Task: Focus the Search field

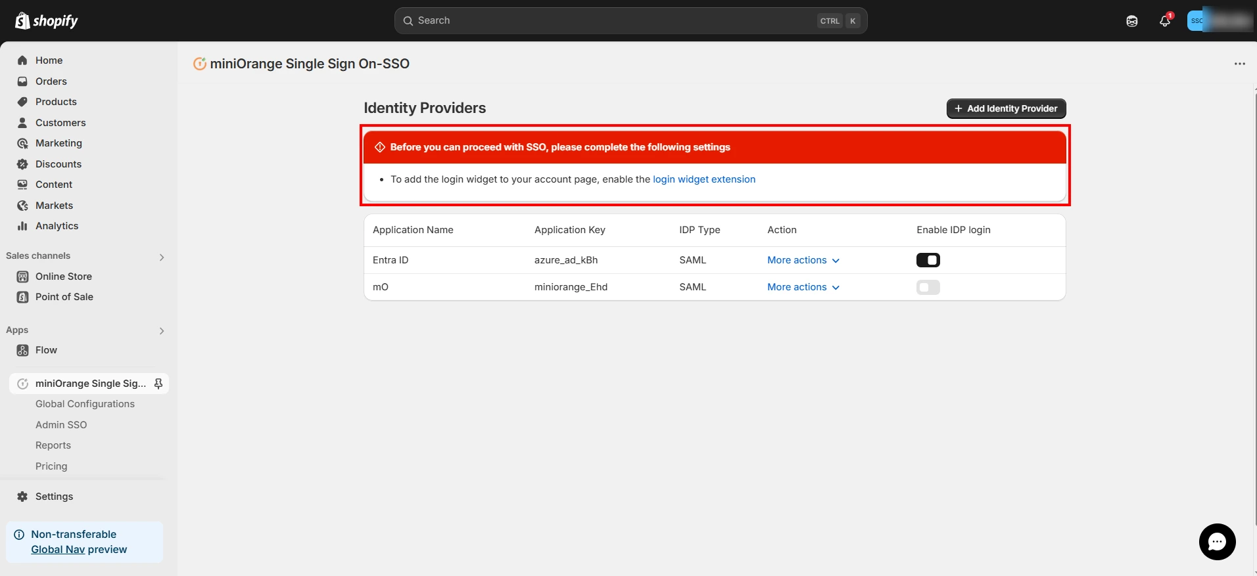Action: 630,21
